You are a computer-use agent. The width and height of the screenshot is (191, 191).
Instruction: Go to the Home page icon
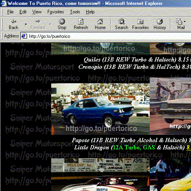(x=100, y=21)
